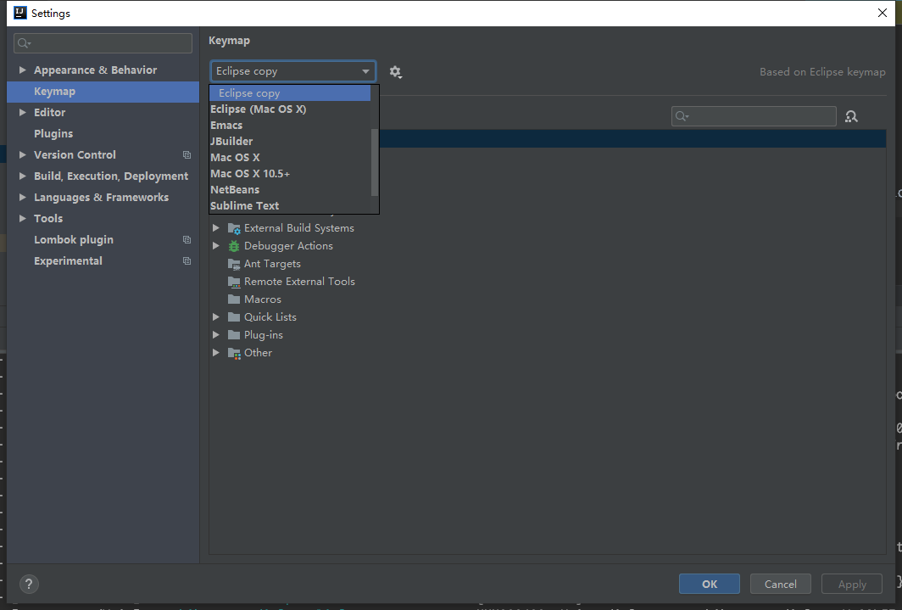Choose the Mac OS X keymap

coord(290,158)
